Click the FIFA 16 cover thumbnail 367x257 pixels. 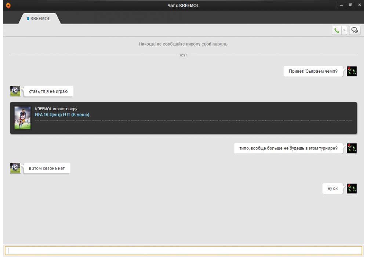(x=22, y=118)
